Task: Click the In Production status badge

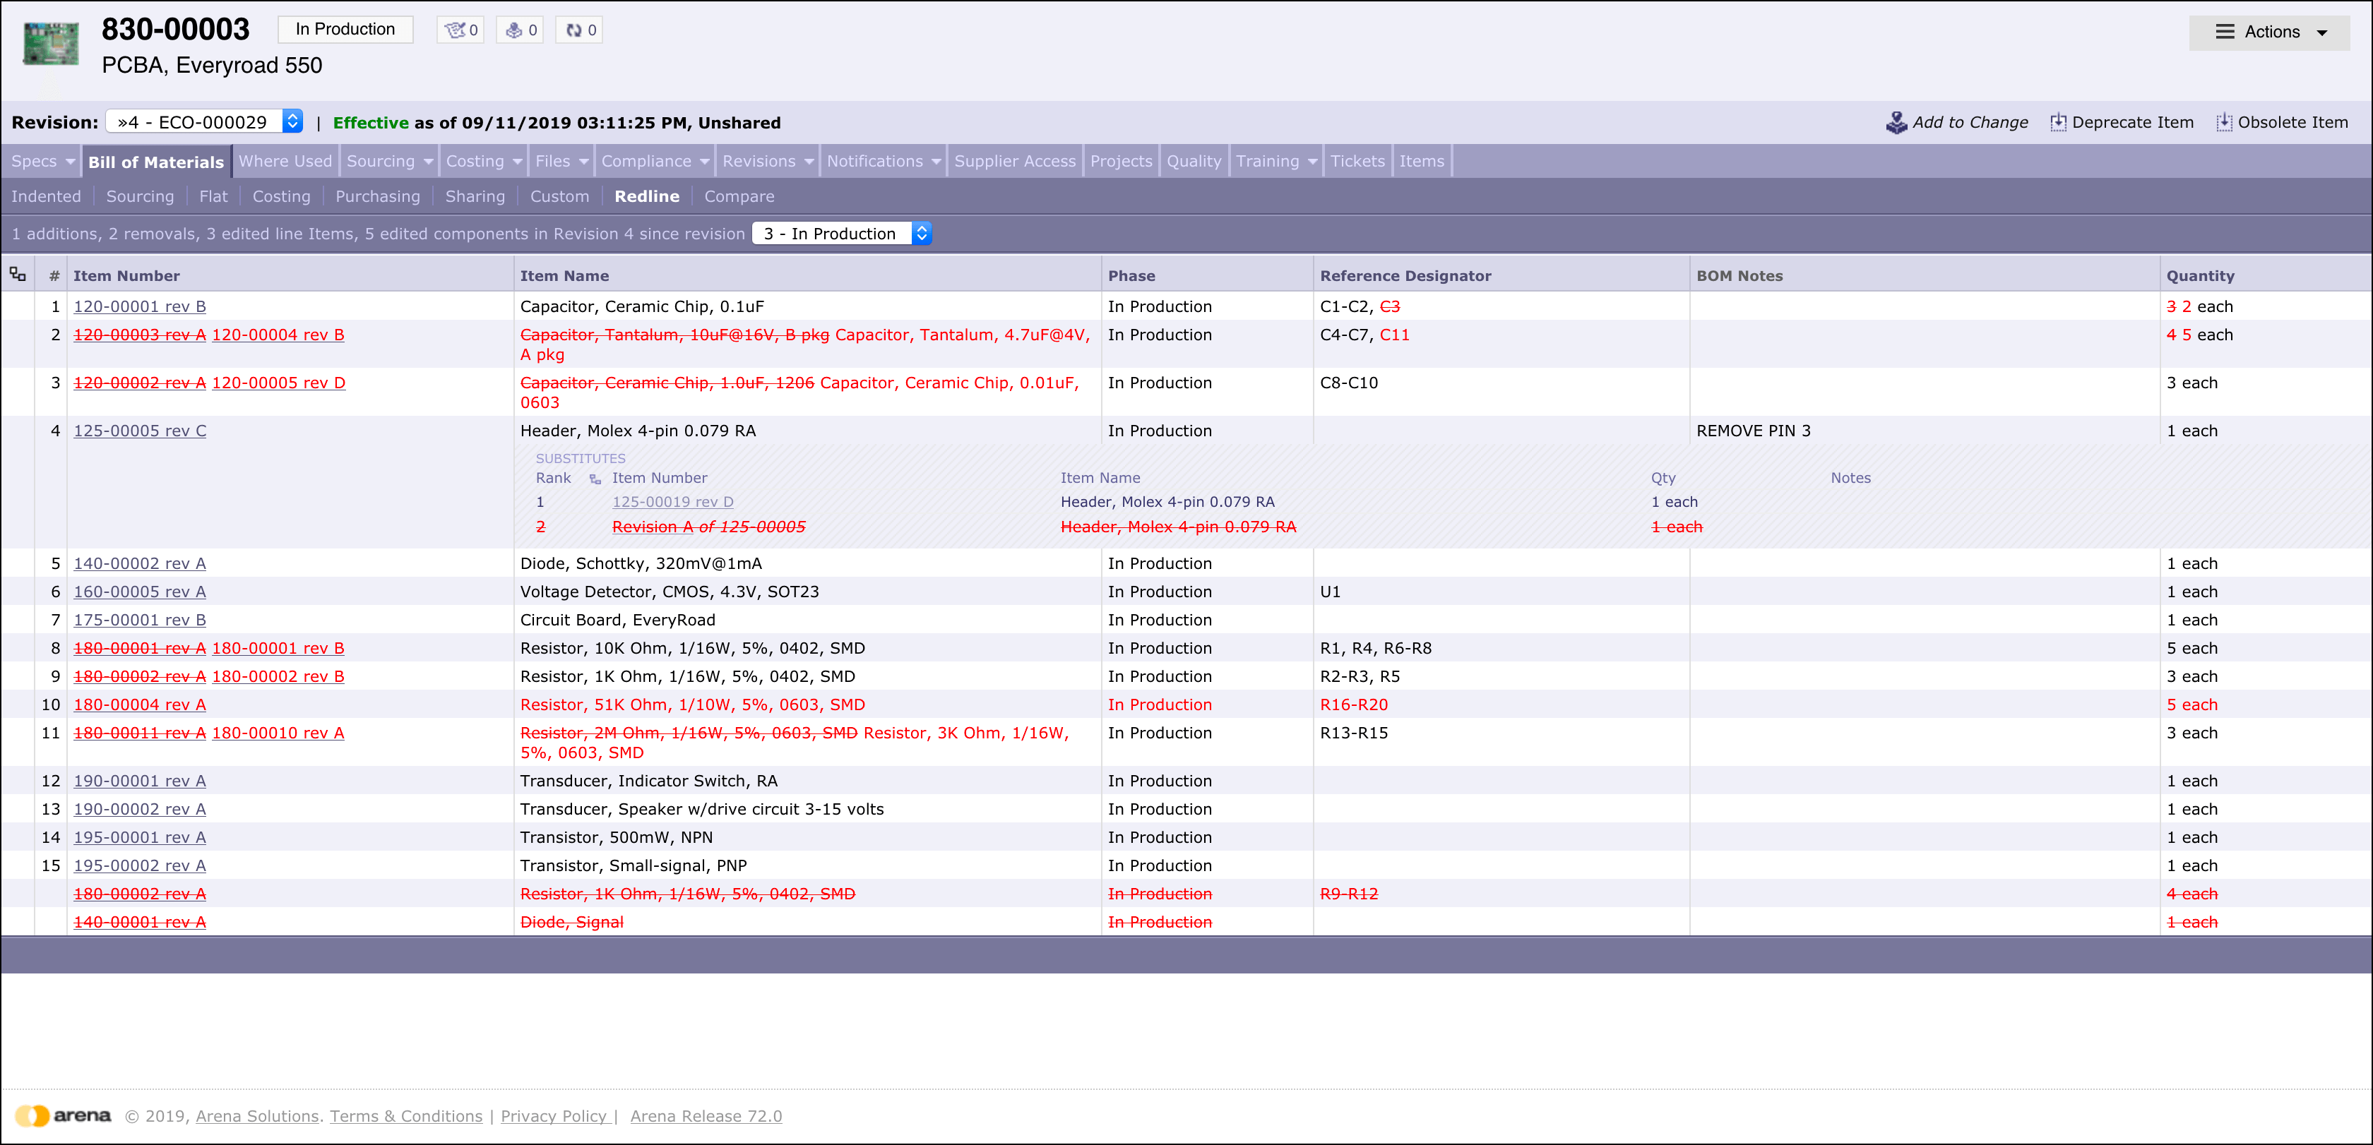Action: pyautogui.click(x=345, y=30)
